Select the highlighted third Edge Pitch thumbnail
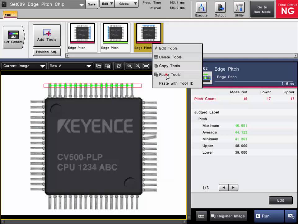The width and height of the screenshot is (298, 224). (149, 37)
